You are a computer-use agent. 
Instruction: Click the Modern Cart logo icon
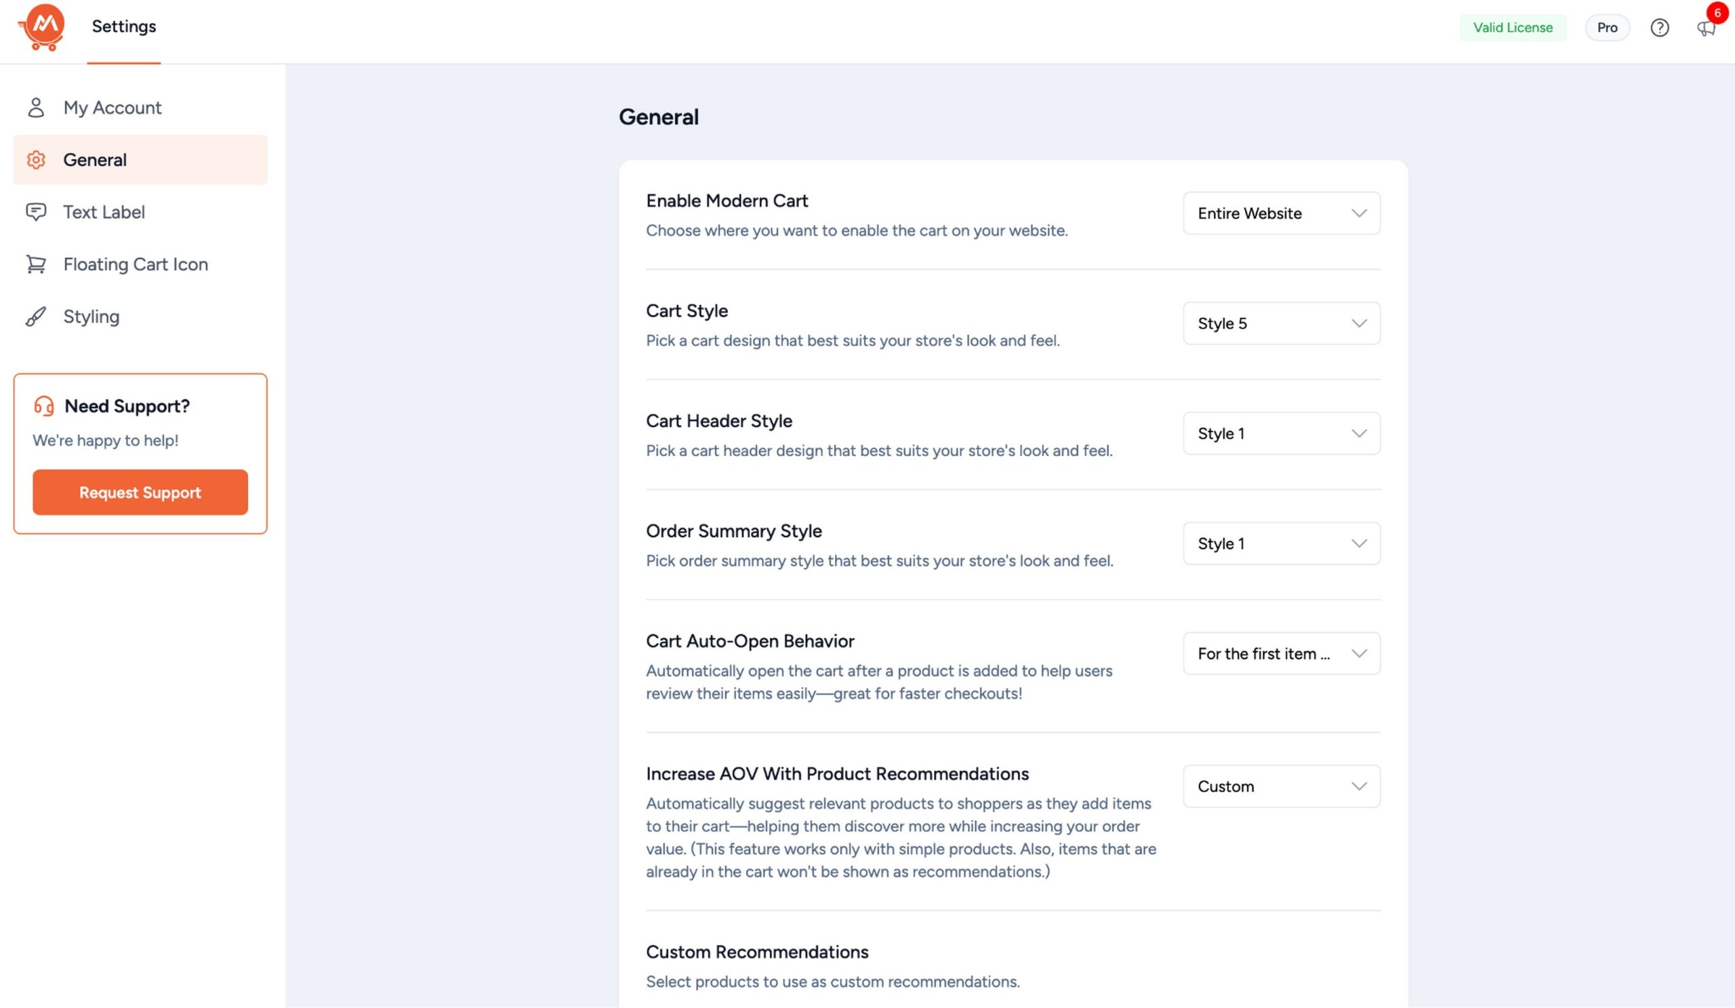tap(42, 27)
